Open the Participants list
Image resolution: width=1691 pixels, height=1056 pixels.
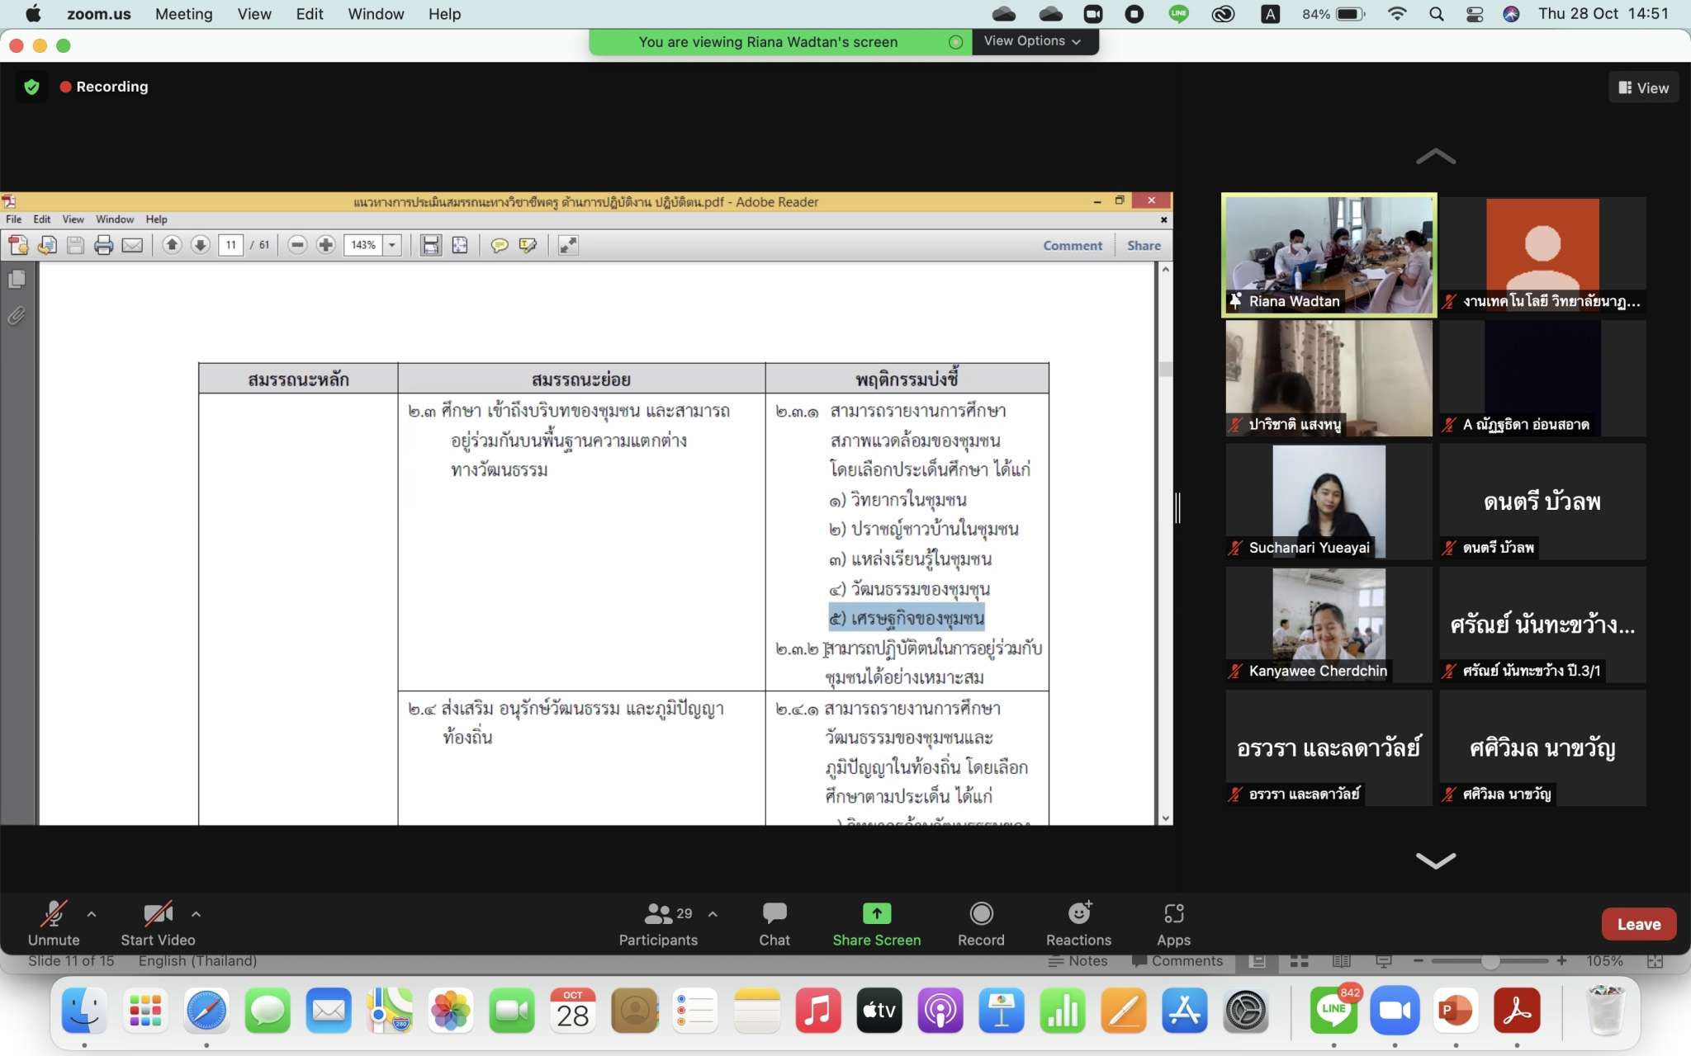[x=658, y=914]
